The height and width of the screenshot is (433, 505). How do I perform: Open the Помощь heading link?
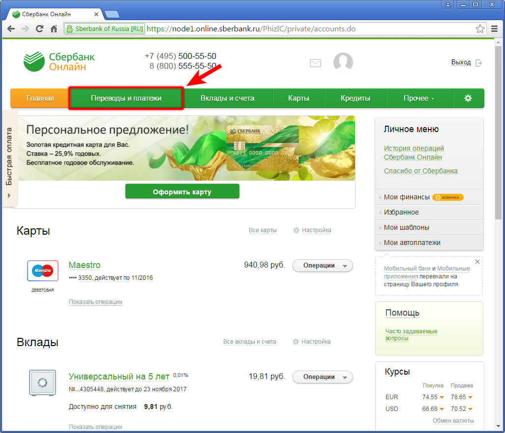(x=402, y=313)
